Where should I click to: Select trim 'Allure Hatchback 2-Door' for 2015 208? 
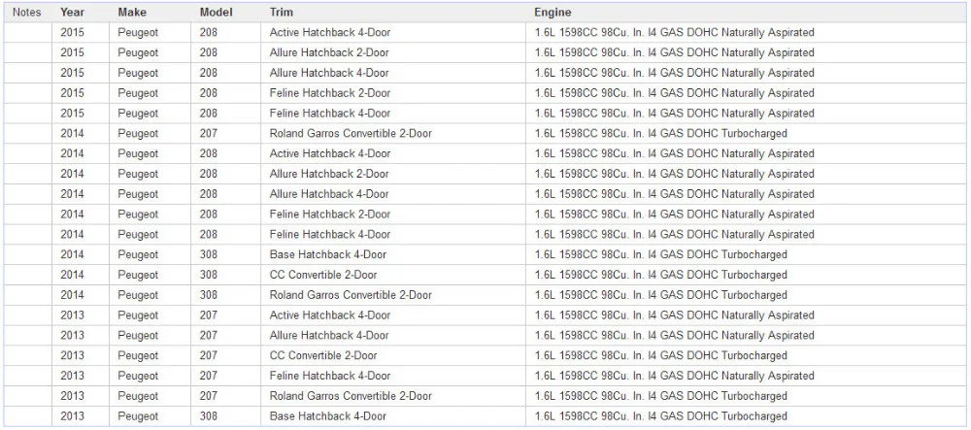[x=329, y=52]
